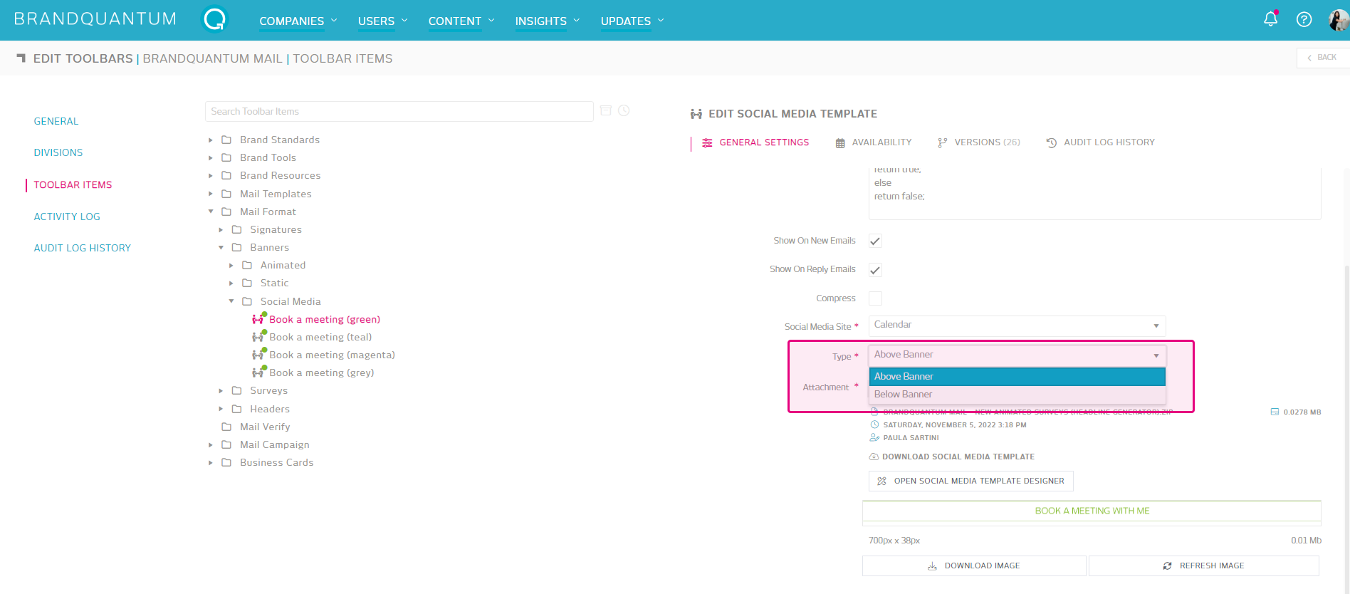Click the Brand Standards folder icon
Screen dimensions: 1350x594
(226, 140)
